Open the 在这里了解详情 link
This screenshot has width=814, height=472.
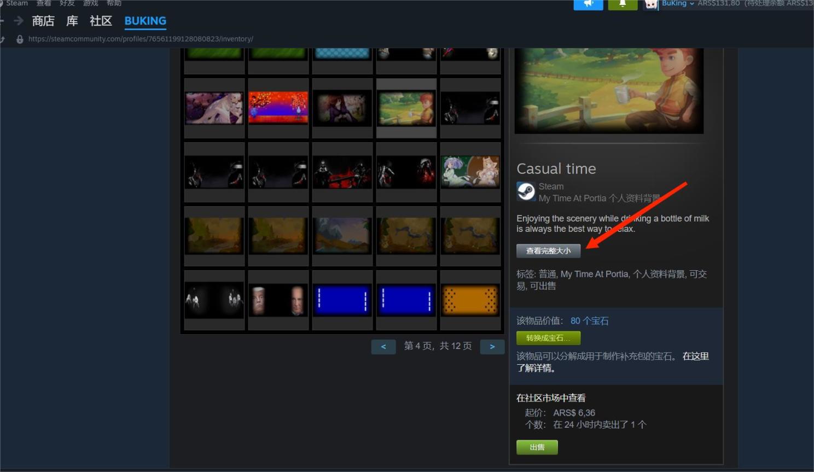coord(613,362)
